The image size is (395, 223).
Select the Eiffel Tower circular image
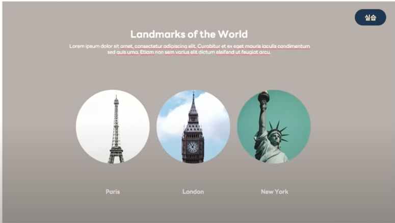[x=113, y=127]
